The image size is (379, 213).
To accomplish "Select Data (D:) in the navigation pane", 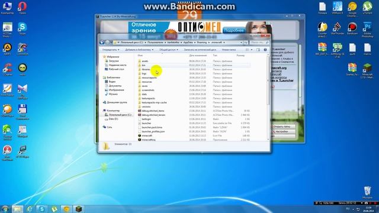I will (113, 119).
